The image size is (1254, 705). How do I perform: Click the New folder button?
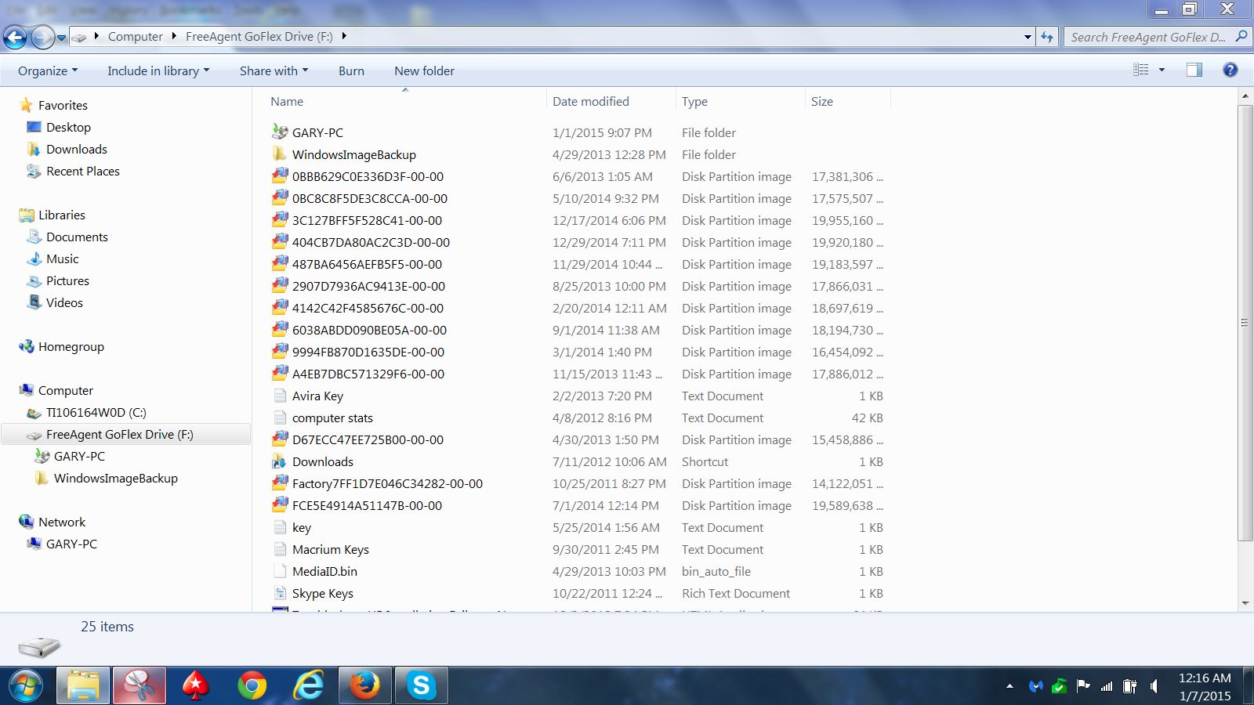pos(424,70)
